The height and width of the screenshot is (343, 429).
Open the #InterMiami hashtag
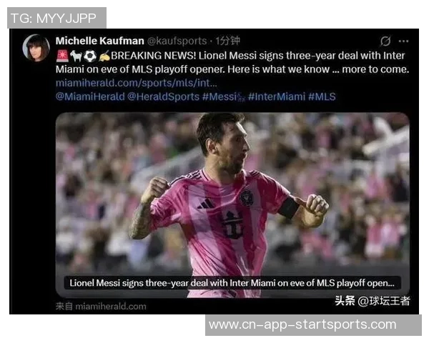[276, 97]
